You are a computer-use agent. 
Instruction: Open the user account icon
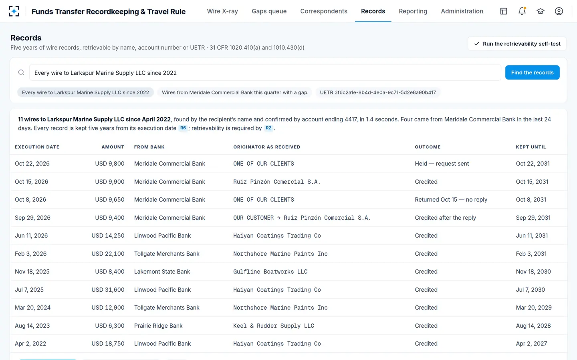[x=559, y=11]
